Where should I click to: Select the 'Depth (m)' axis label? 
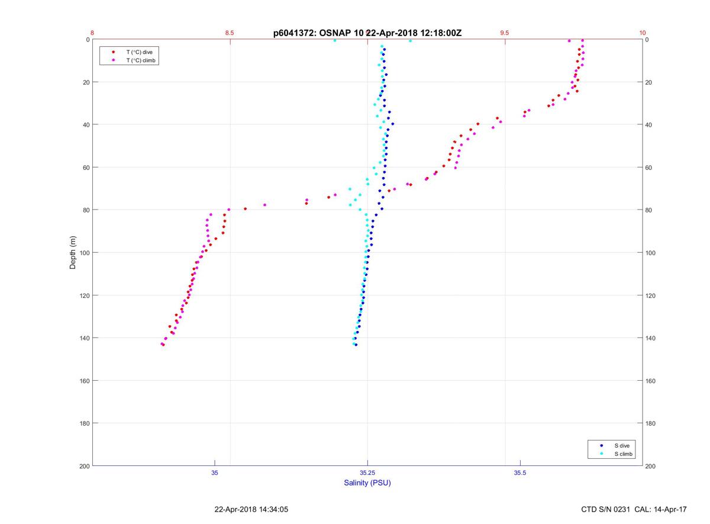pos(73,252)
